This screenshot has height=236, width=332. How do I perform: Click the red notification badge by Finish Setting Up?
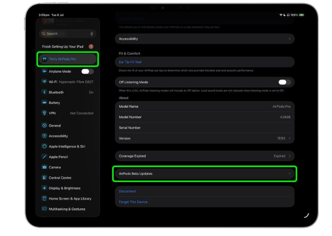click(91, 46)
